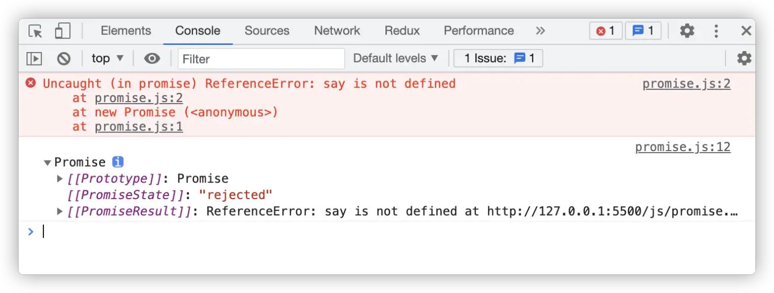Collapse the Promise object tree
This screenshot has width=774, height=293.
(47, 162)
